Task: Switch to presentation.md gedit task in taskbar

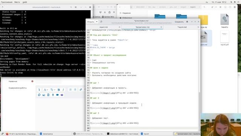Action: click(x=187, y=134)
